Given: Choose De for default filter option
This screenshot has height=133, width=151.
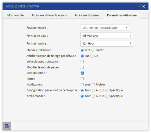Looking at the screenshot, I should pyautogui.click(x=92, y=56).
